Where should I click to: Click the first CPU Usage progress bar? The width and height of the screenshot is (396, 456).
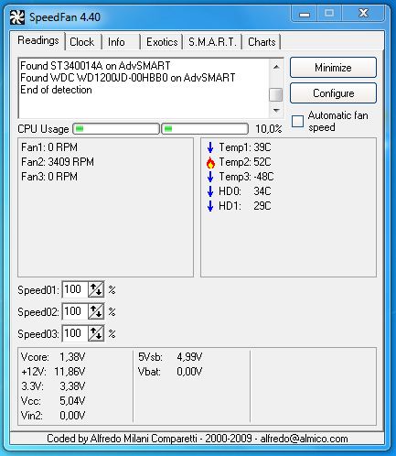pyautogui.click(x=116, y=129)
